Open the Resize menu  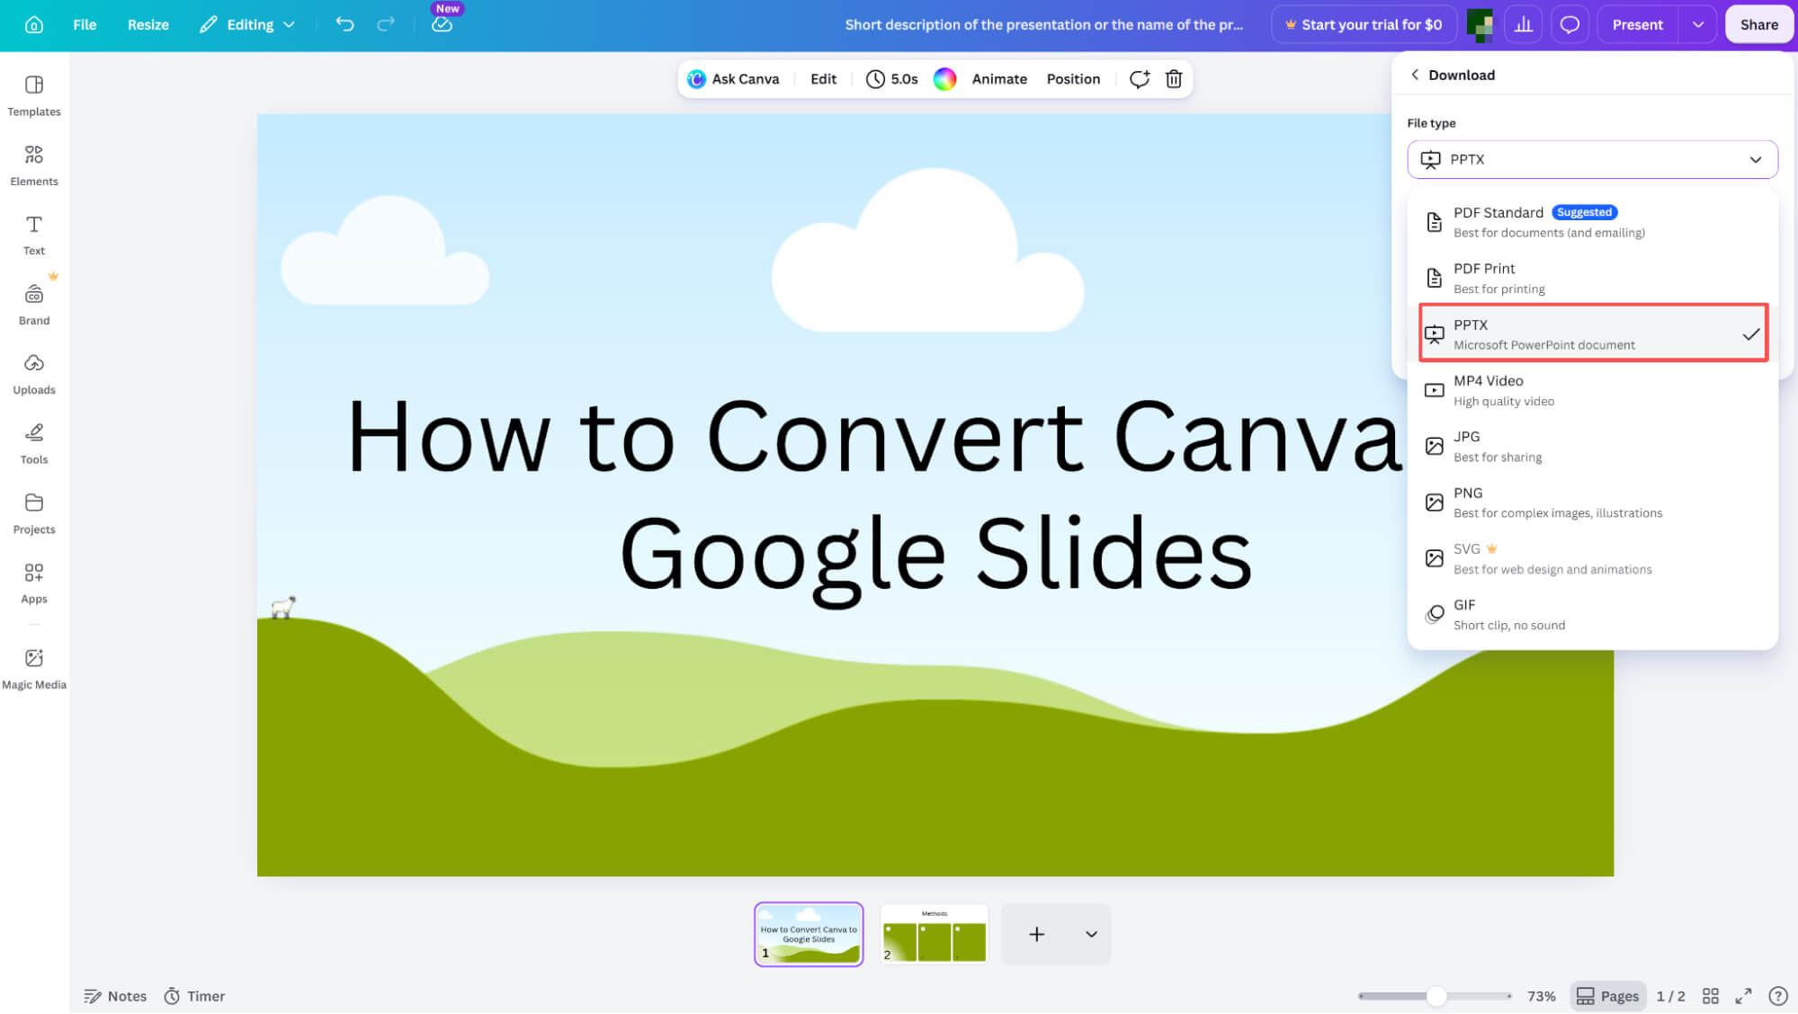pyautogui.click(x=148, y=24)
